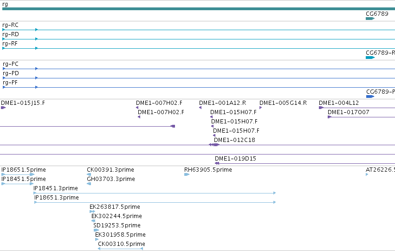Click the IP18451.3prime feature label
The image size is (395, 251).
55,188
